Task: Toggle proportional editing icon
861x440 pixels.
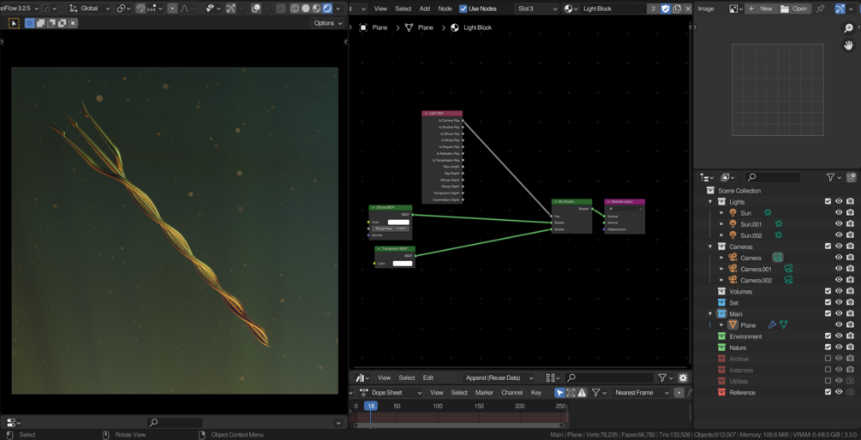Action: pyautogui.click(x=172, y=9)
